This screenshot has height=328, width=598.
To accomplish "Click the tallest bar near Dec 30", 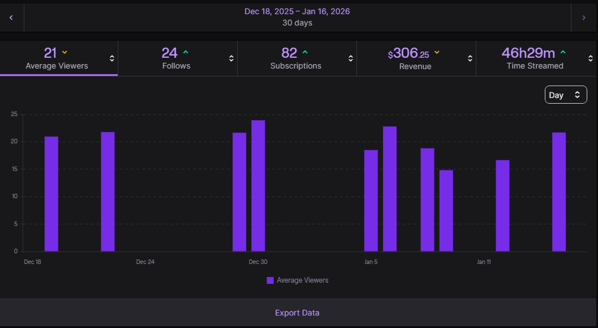I will pos(258,186).
